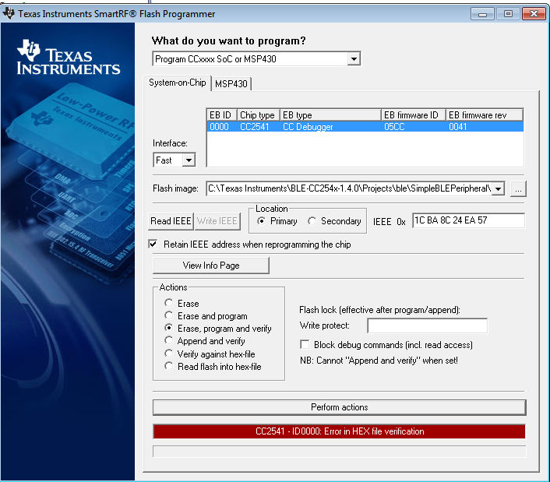Screen dimensions: 550x482
Task: Click the EB ID column header
Action: [222, 115]
